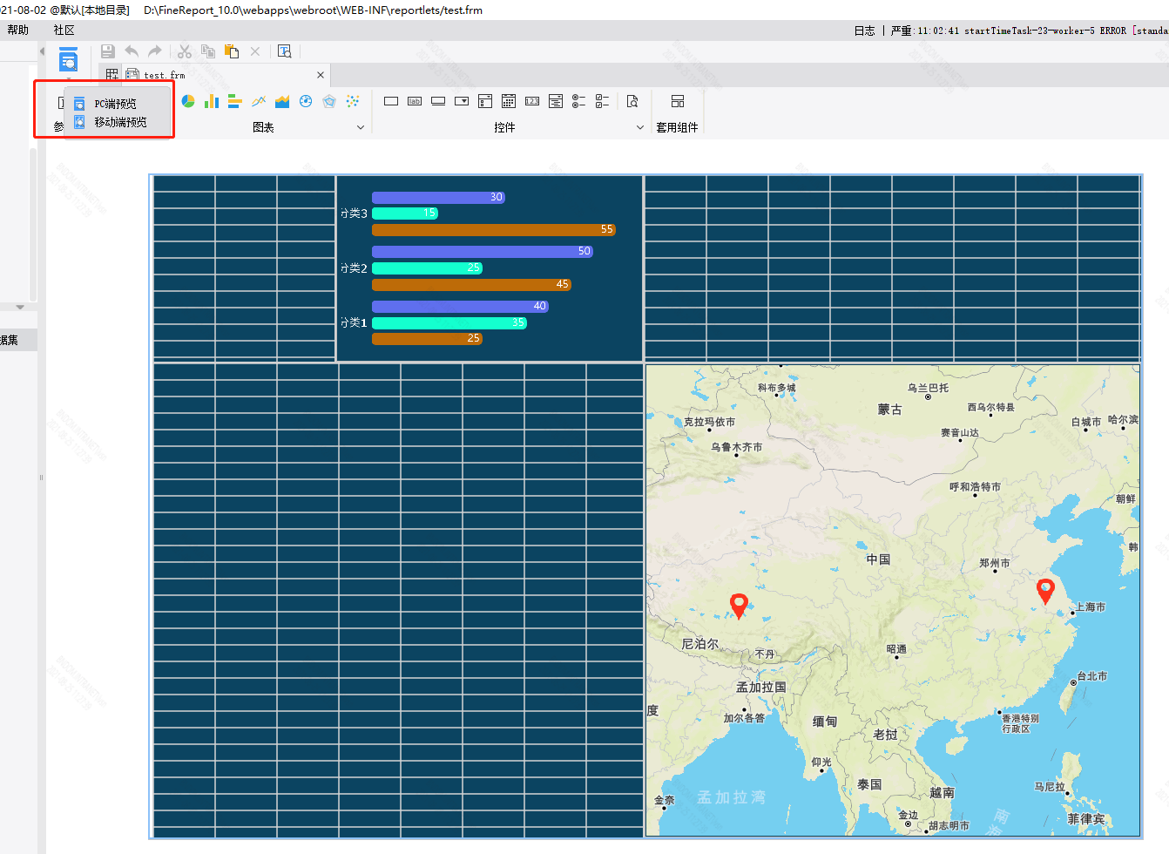Image resolution: width=1169 pixels, height=854 pixels.
Task: Select the 分类2 purple bar valued 50
Action: point(483,251)
